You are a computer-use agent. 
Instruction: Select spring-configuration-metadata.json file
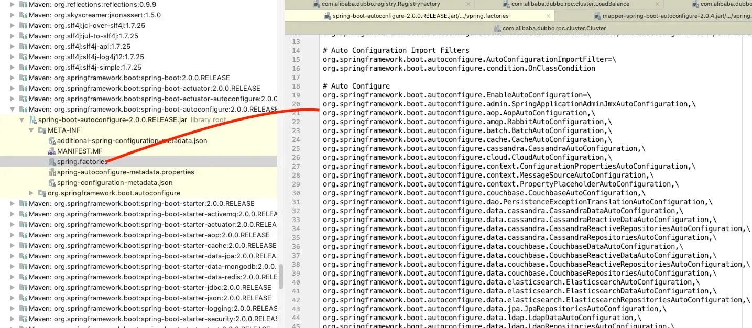click(x=115, y=182)
